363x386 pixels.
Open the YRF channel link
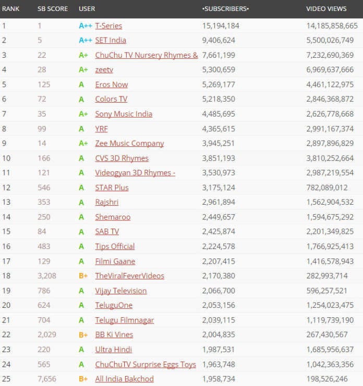tap(102, 129)
